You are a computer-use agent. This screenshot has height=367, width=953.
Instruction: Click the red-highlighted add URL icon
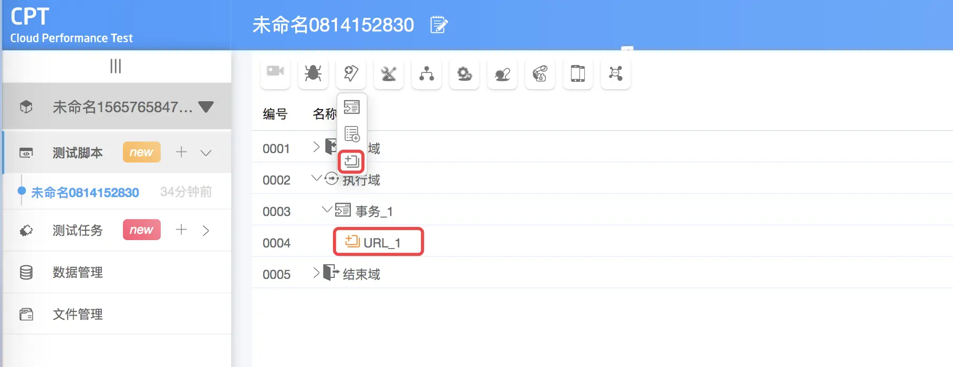(x=351, y=161)
